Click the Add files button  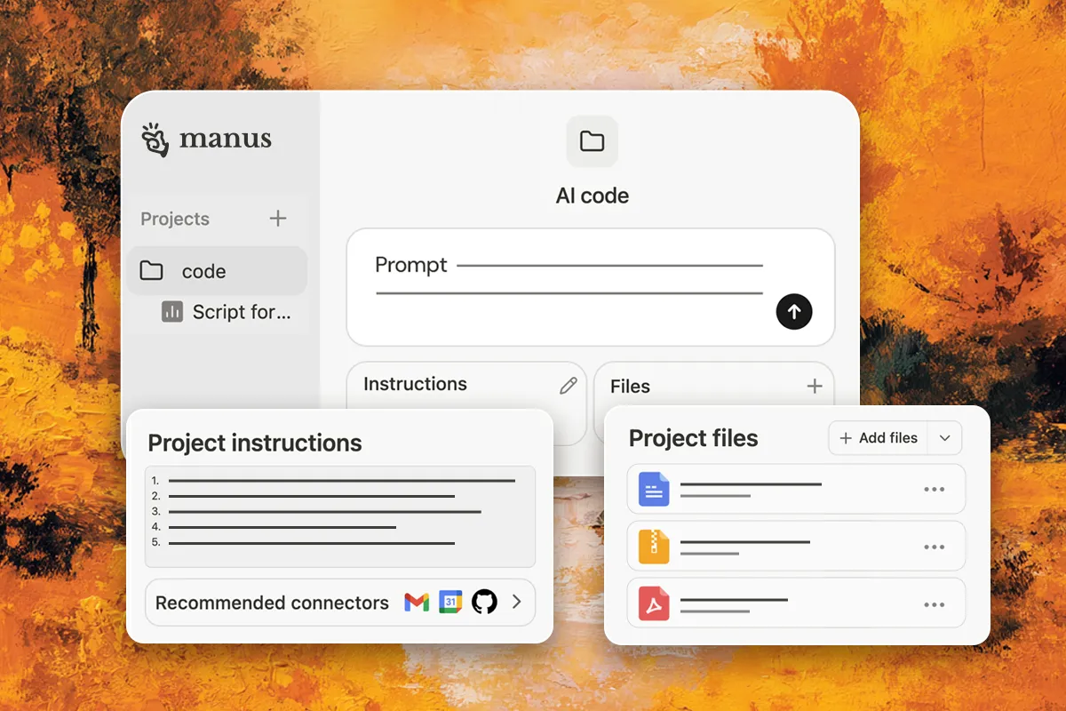point(879,438)
